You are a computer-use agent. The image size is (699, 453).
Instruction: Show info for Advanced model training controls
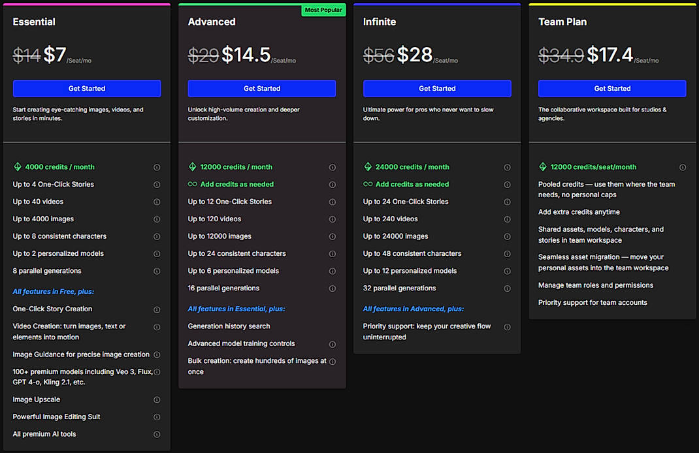tap(333, 344)
